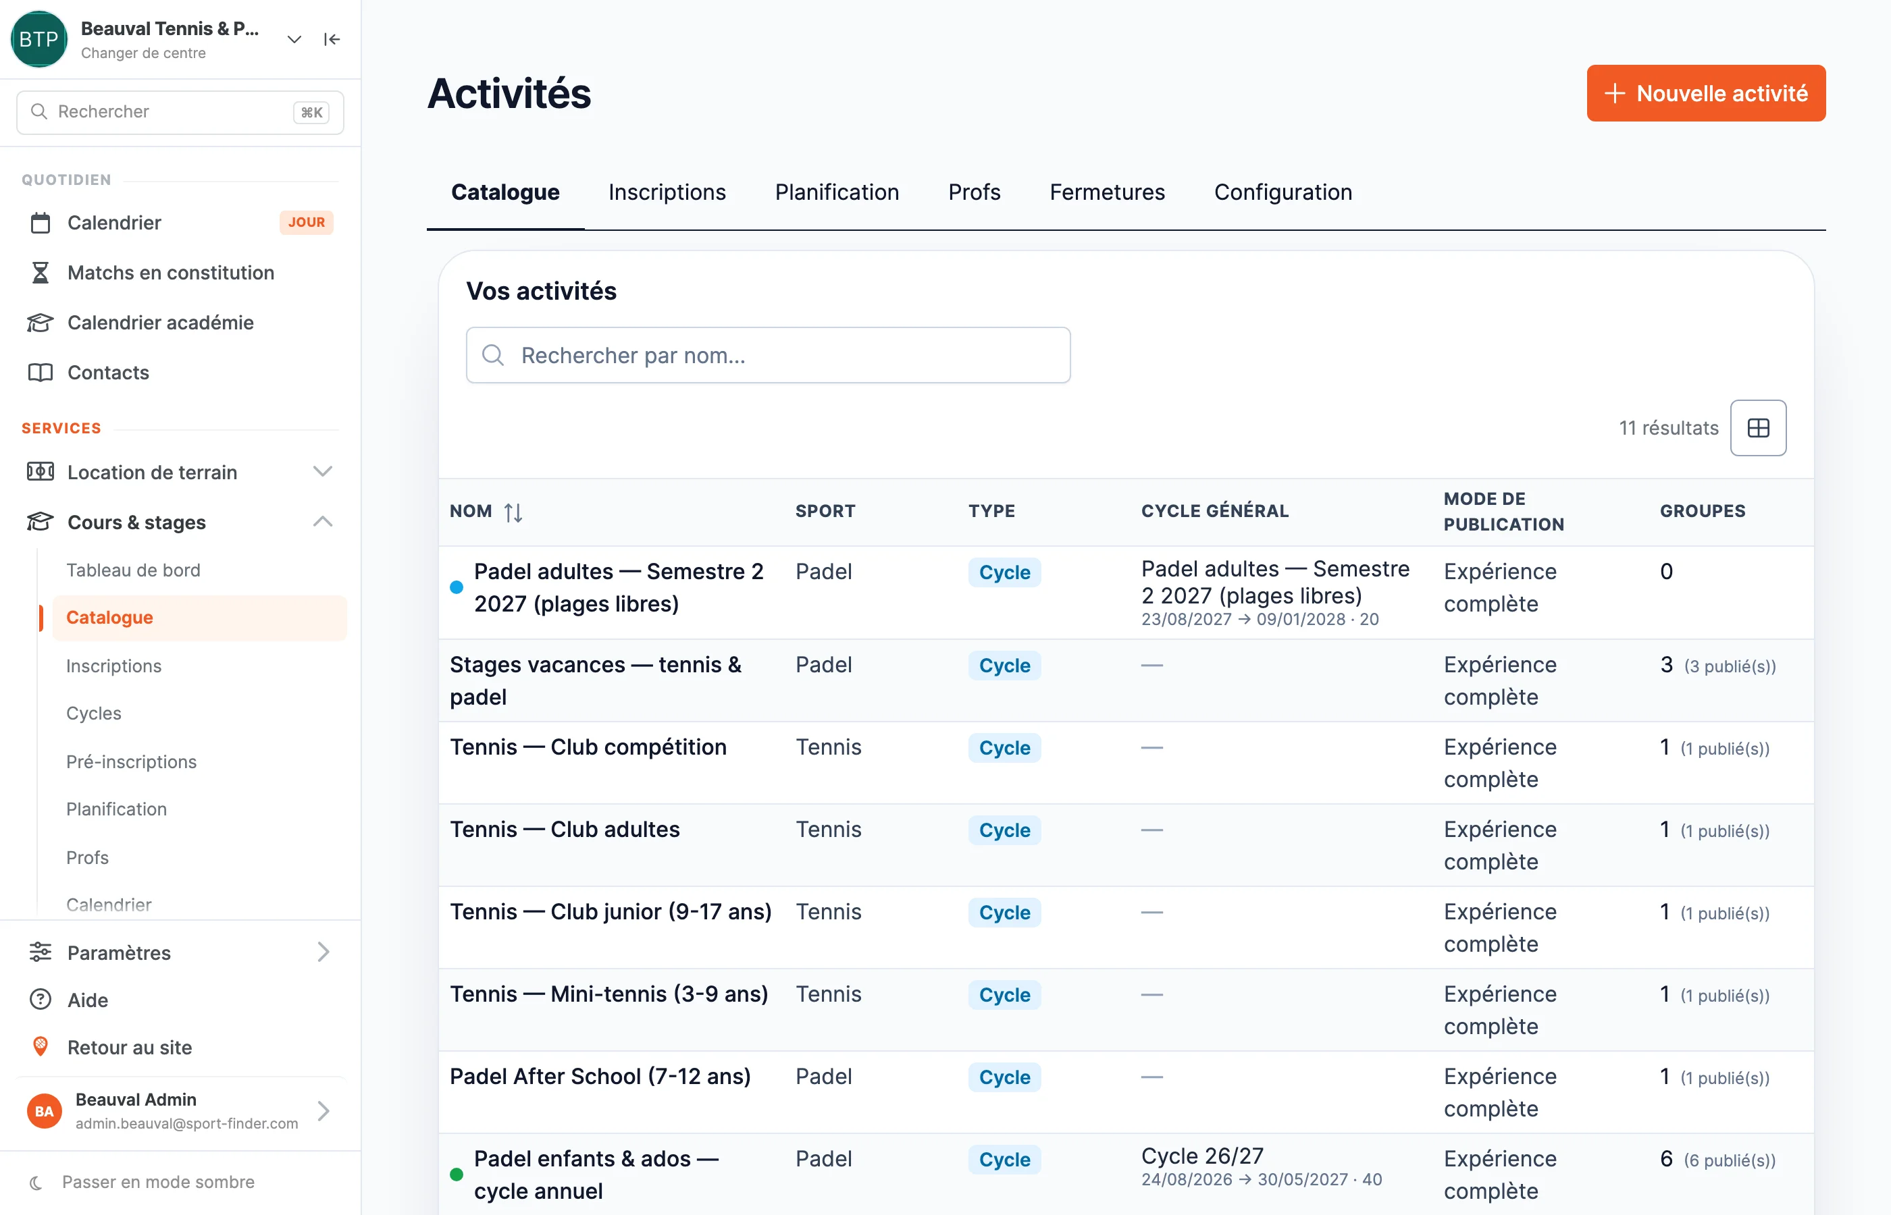Image resolution: width=1891 pixels, height=1215 pixels.
Task: Toggle grid view layout button
Action: 1758,428
